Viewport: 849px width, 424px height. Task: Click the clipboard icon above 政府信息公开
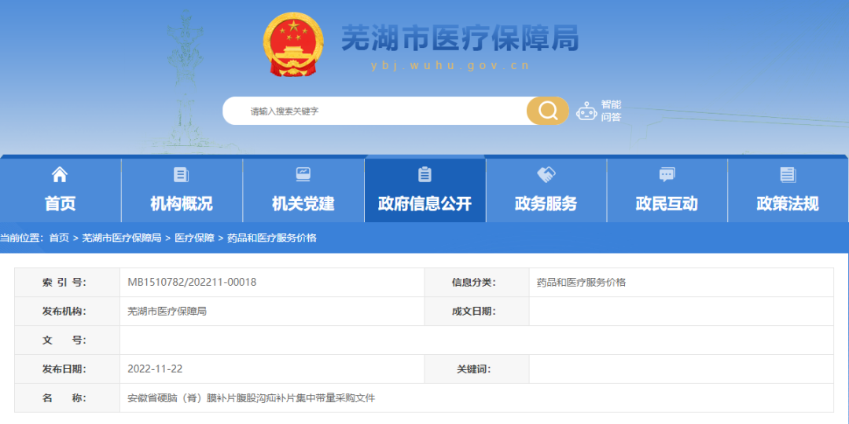[424, 174]
